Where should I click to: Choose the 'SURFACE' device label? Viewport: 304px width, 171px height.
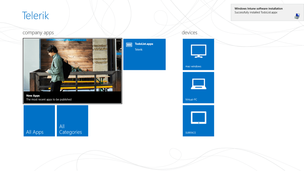[191, 133]
